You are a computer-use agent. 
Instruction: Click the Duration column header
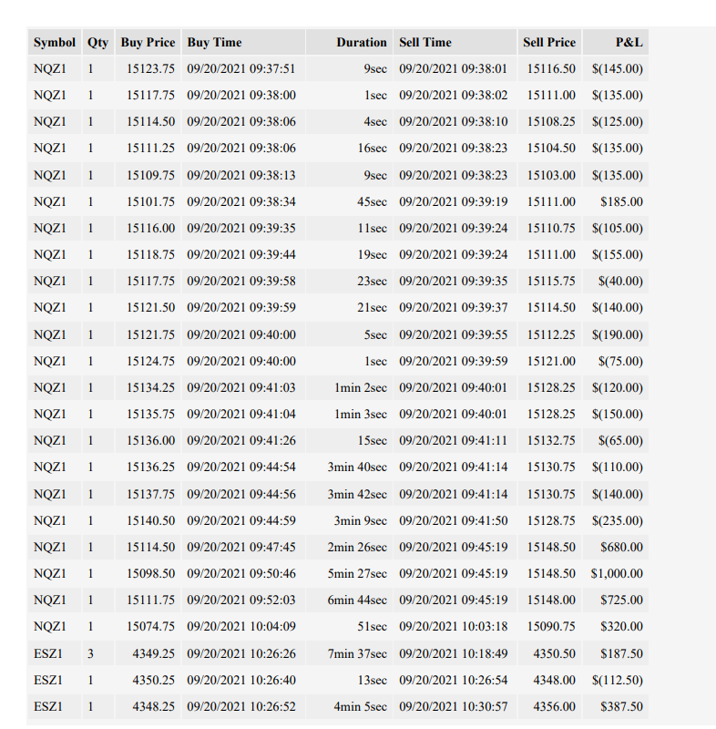(x=350, y=42)
